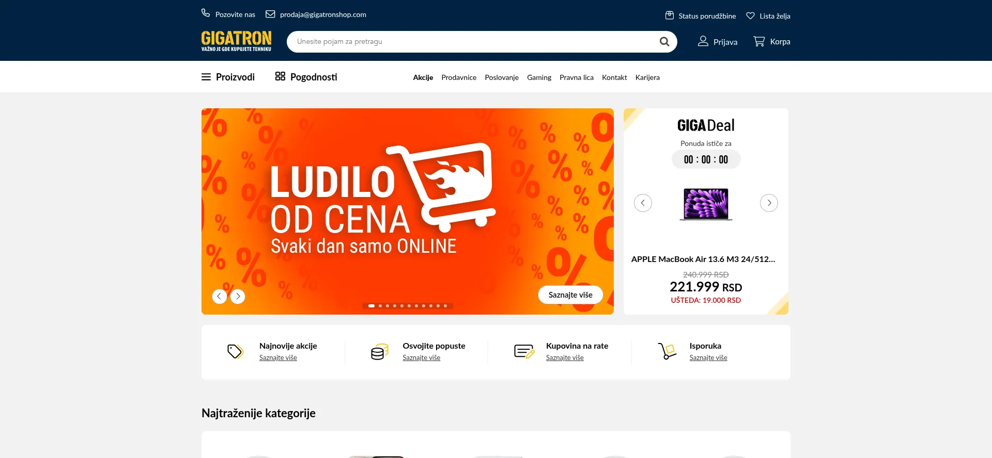Open the wishlist heart icon
992x458 pixels.
tap(751, 16)
